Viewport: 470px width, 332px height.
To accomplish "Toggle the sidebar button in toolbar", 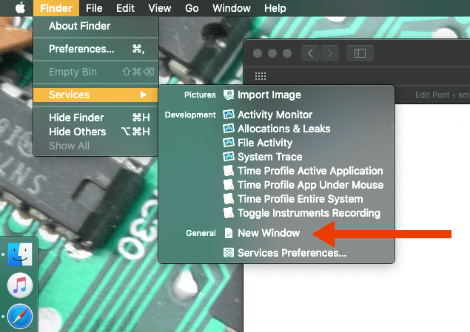I will tap(360, 53).
